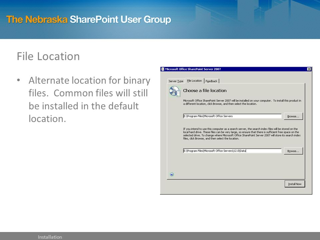
Task: Click the 'will be installed on your computer' paragraph
Action: (x=242, y=102)
